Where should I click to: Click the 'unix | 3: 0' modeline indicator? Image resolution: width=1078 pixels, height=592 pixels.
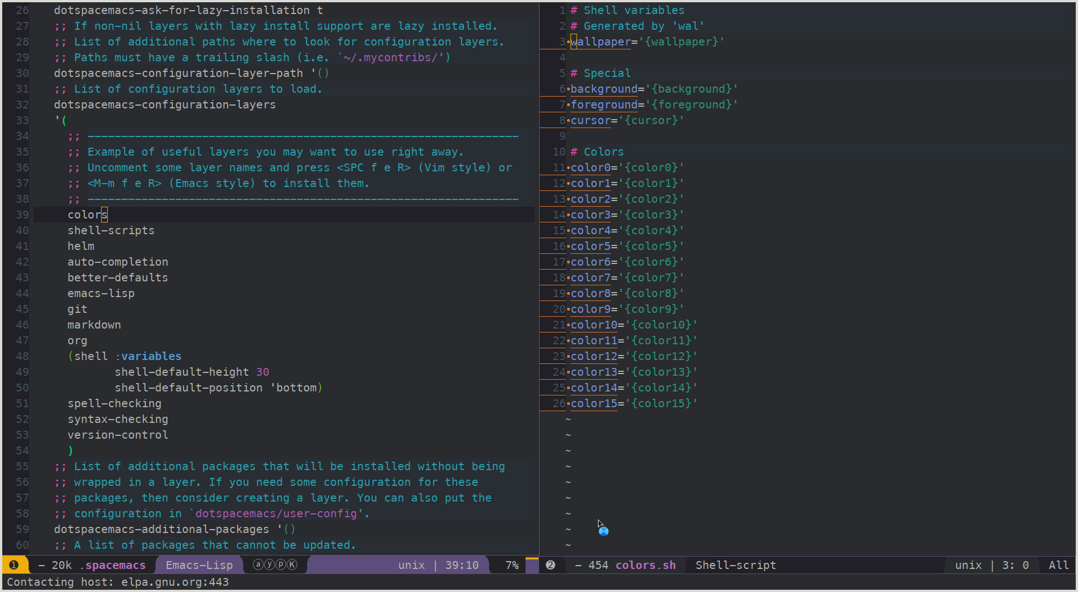point(992,565)
